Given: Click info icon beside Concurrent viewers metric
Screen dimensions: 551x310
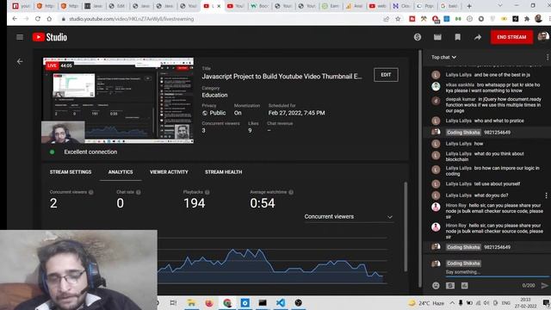Looking at the screenshot, I should 91,192.
